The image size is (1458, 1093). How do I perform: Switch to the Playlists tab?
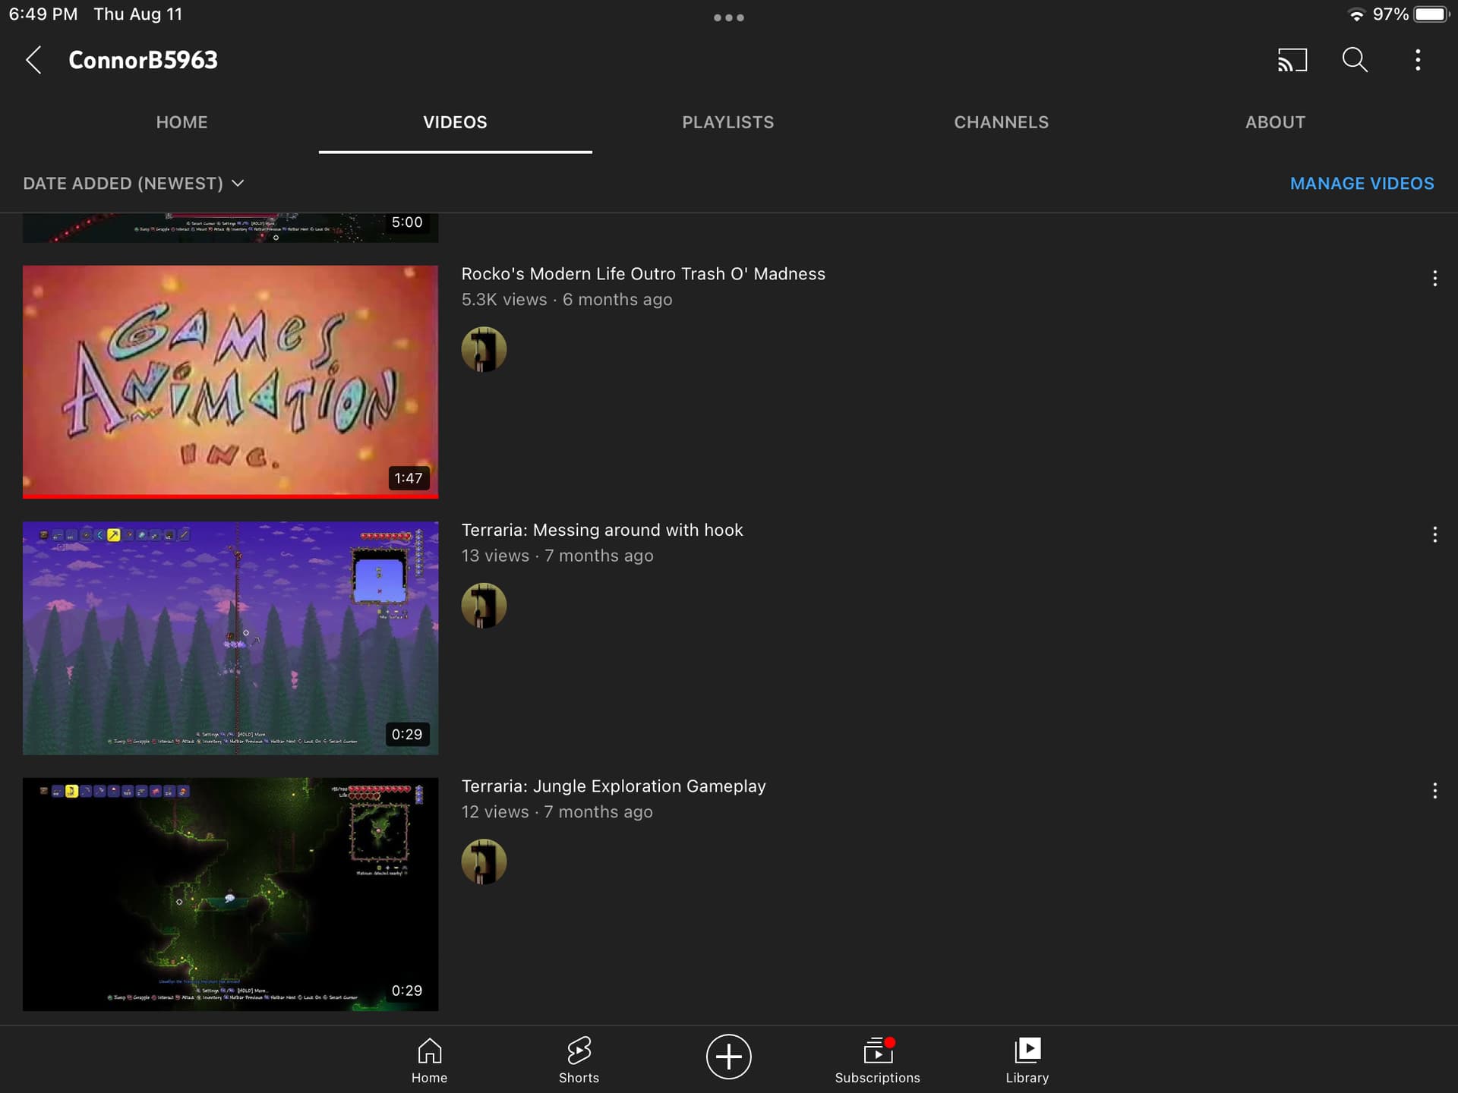click(727, 122)
